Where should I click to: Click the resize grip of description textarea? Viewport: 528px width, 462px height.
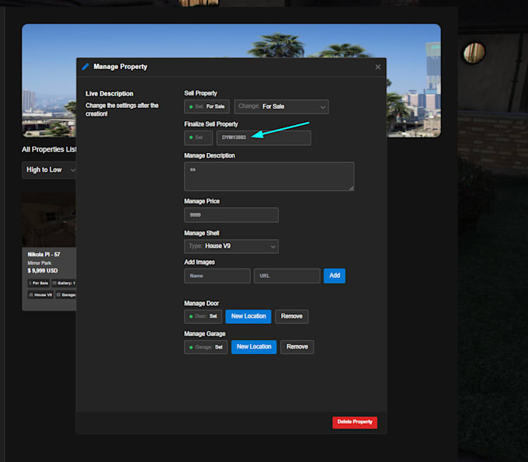pyautogui.click(x=351, y=189)
